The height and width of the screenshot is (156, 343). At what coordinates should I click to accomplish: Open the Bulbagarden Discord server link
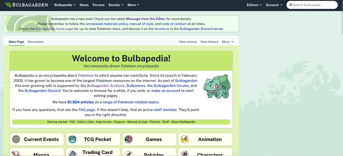(201, 29)
